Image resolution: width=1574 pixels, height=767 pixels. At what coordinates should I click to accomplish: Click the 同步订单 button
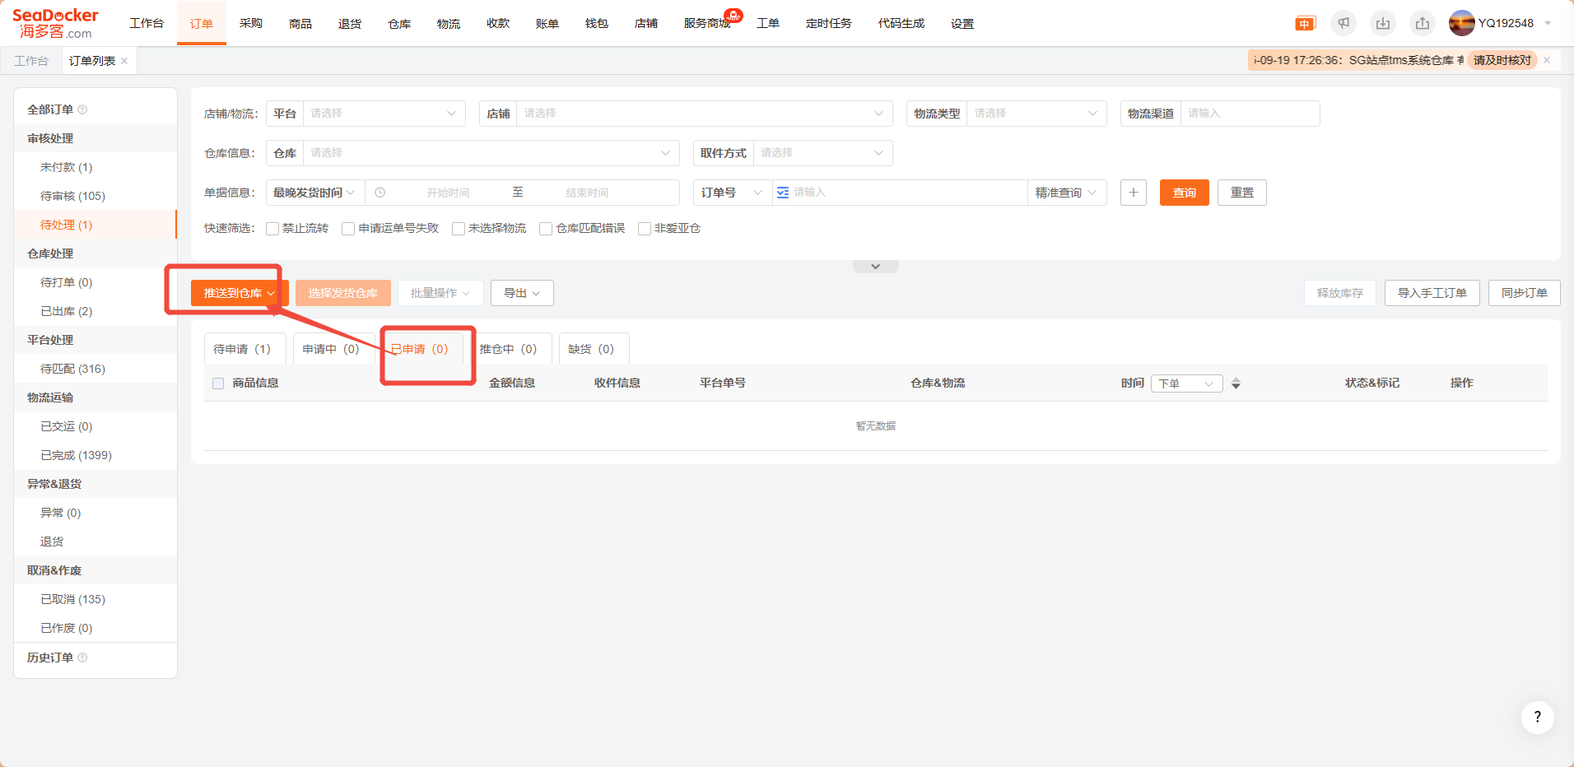(x=1524, y=293)
